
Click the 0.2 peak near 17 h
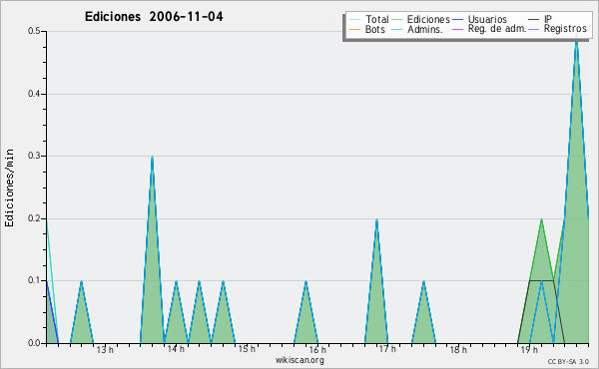pyautogui.click(x=376, y=220)
